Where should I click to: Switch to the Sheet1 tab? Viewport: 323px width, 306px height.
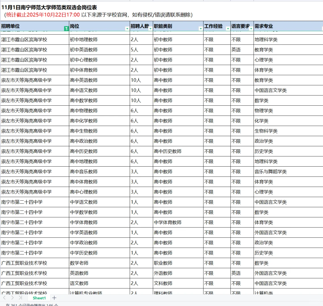click(39, 298)
